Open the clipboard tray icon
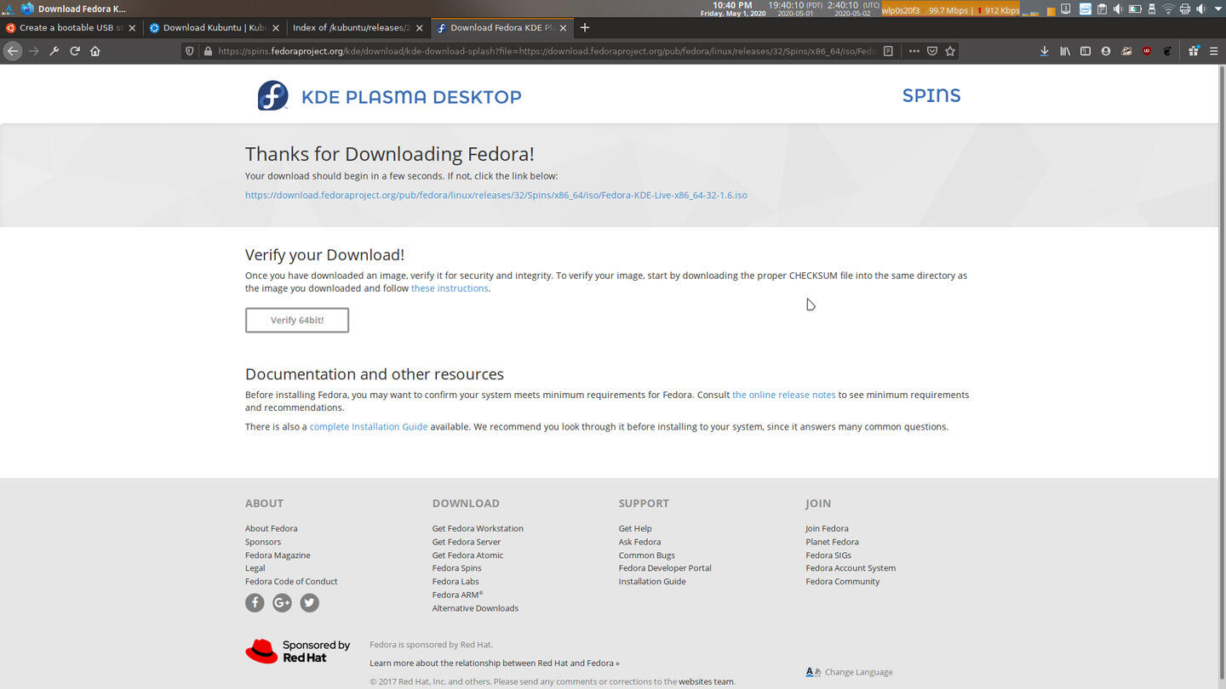The image size is (1226, 689). pyautogui.click(x=1102, y=9)
